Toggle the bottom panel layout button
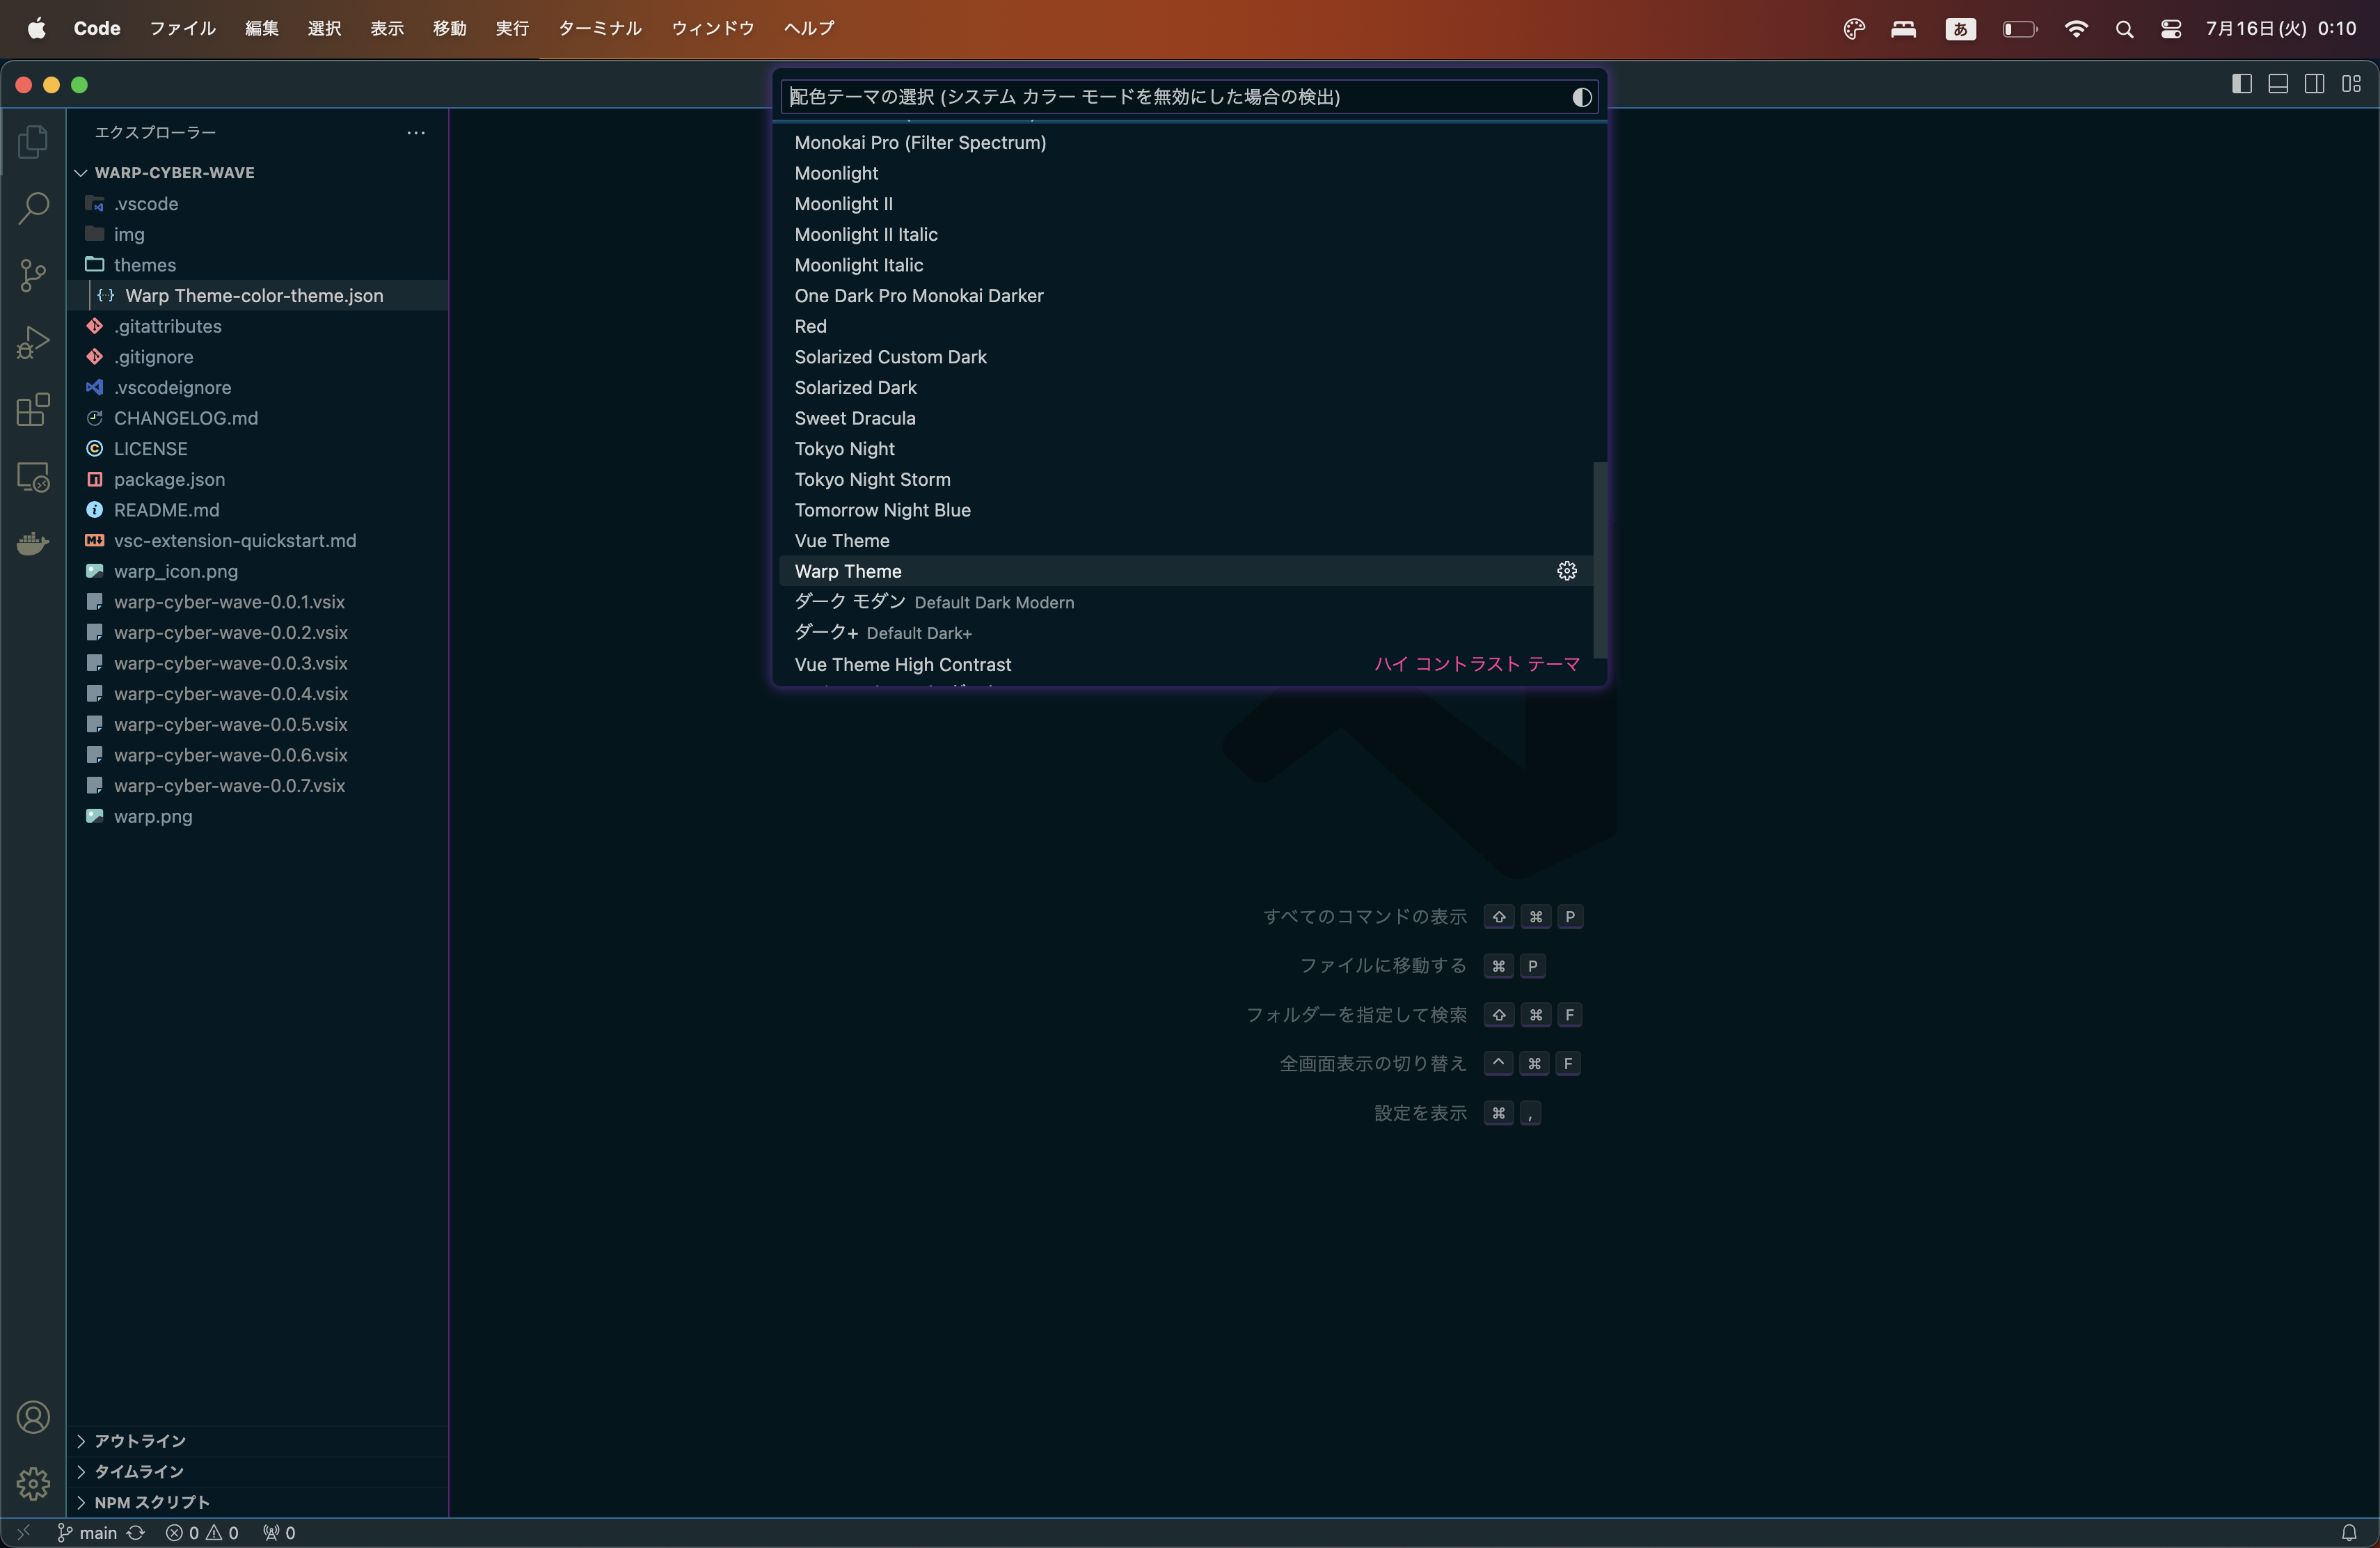 [2278, 84]
